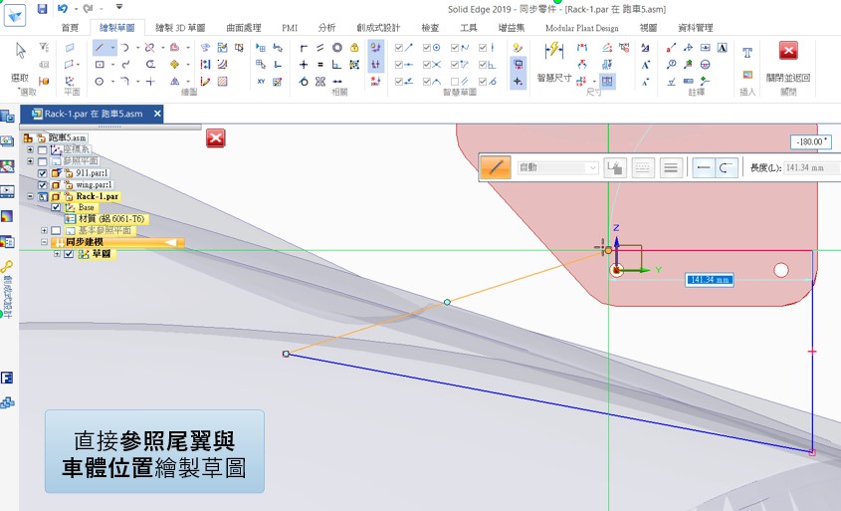Click the insert Image icon
This screenshot has height=511, width=841.
747,75
